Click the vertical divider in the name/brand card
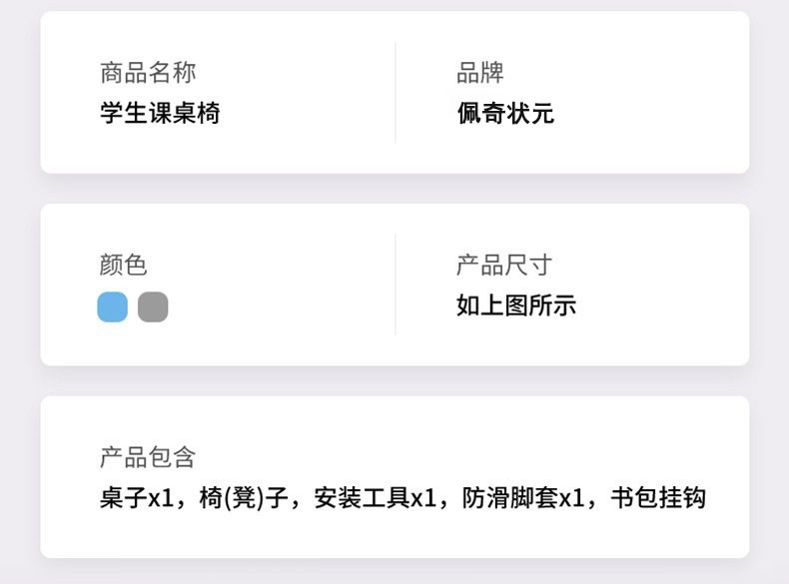Viewport: 789px width, 584px height. pyautogui.click(x=395, y=93)
